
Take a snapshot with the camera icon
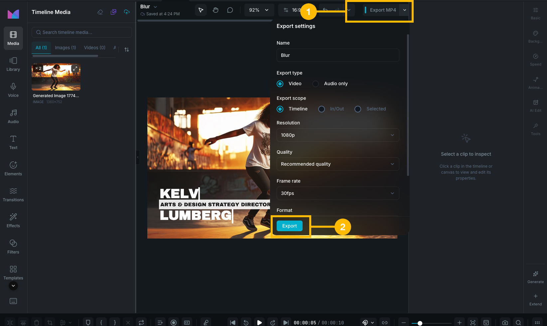(505, 322)
